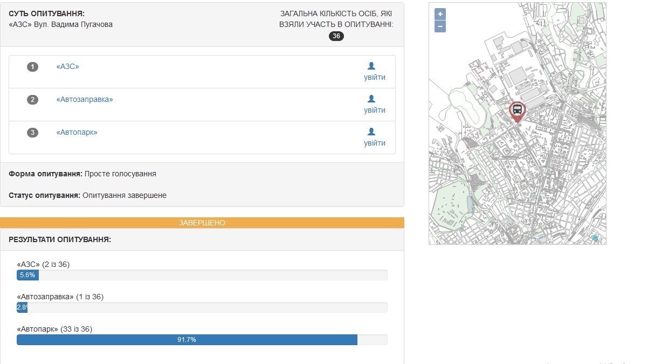The width and height of the screenshot is (648, 364).
Task: Open the «Автозаправка» option link
Action: pos(85,99)
